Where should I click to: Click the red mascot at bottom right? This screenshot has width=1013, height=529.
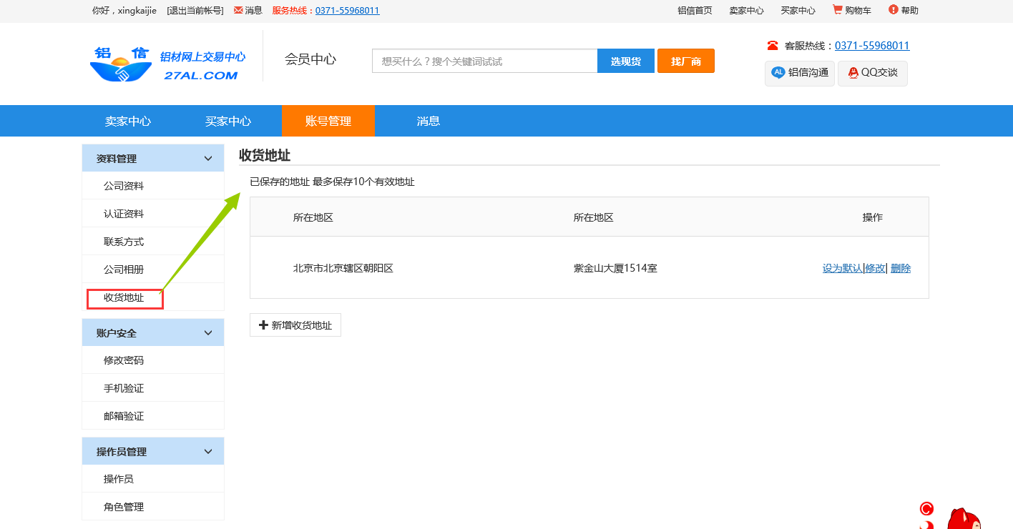click(x=962, y=518)
